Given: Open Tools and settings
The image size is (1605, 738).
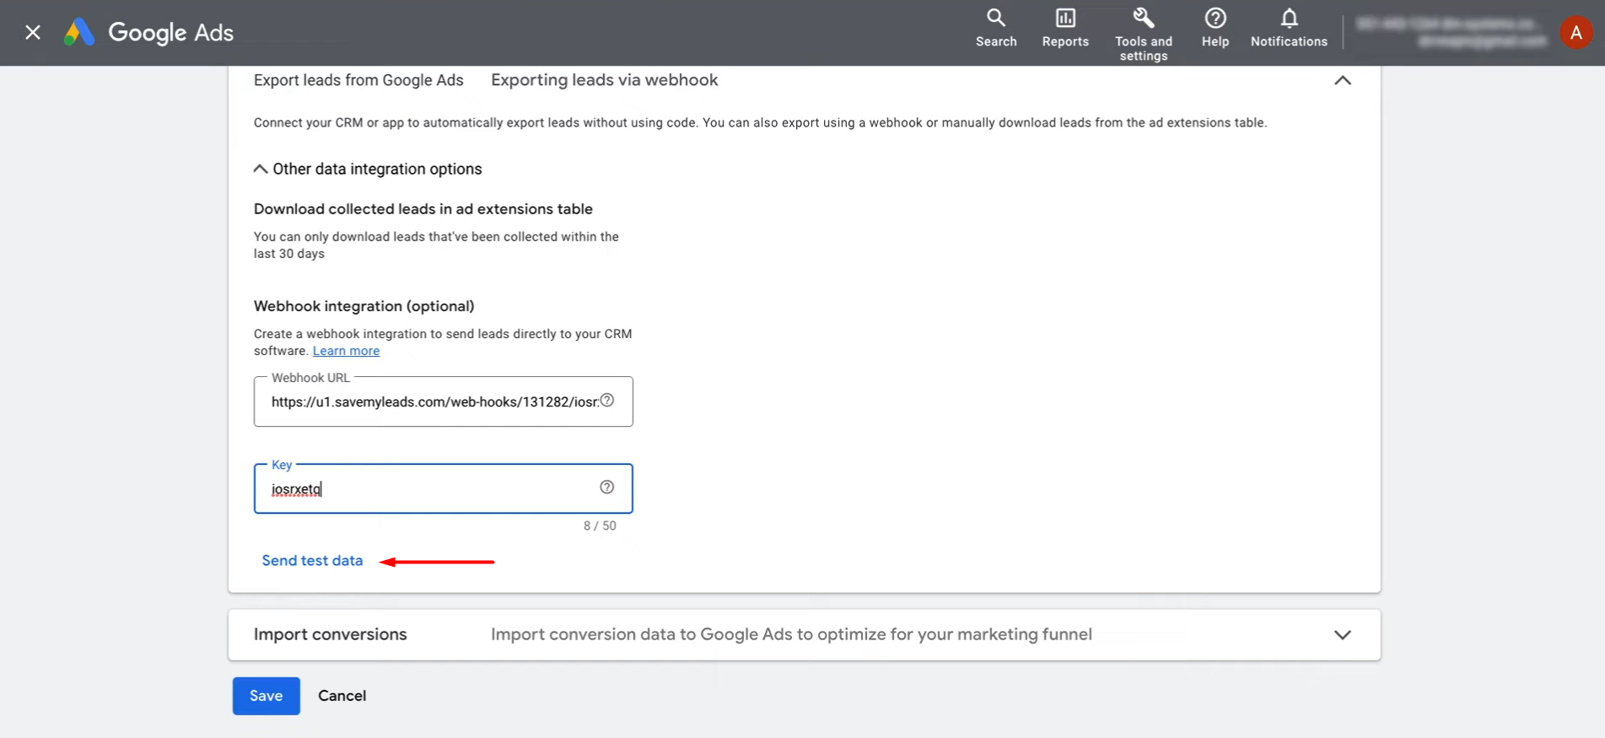Looking at the screenshot, I should (1143, 34).
